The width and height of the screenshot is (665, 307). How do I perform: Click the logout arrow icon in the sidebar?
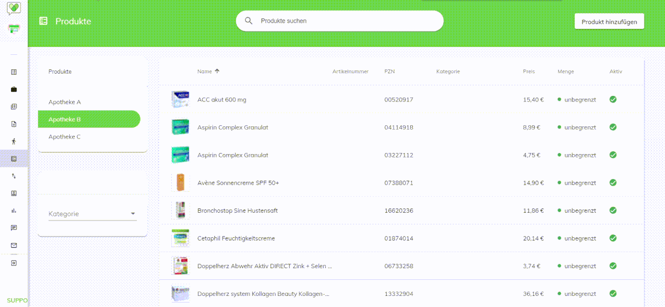tap(14, 263)
